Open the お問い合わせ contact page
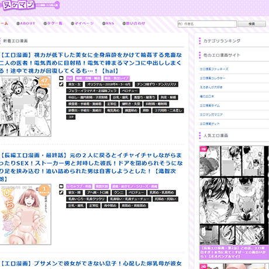269x269 pixels. [x=134, y=23]
